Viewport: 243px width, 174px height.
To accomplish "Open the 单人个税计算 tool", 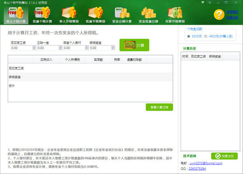I will click(x=16, y=15).
